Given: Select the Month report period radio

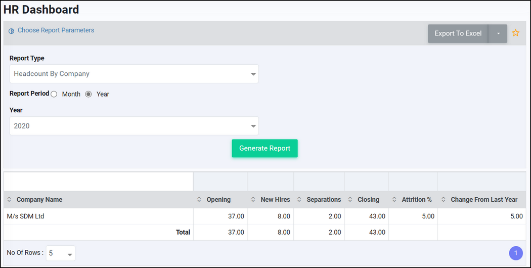Looking at the screenshot, I should tap(54, 94).
